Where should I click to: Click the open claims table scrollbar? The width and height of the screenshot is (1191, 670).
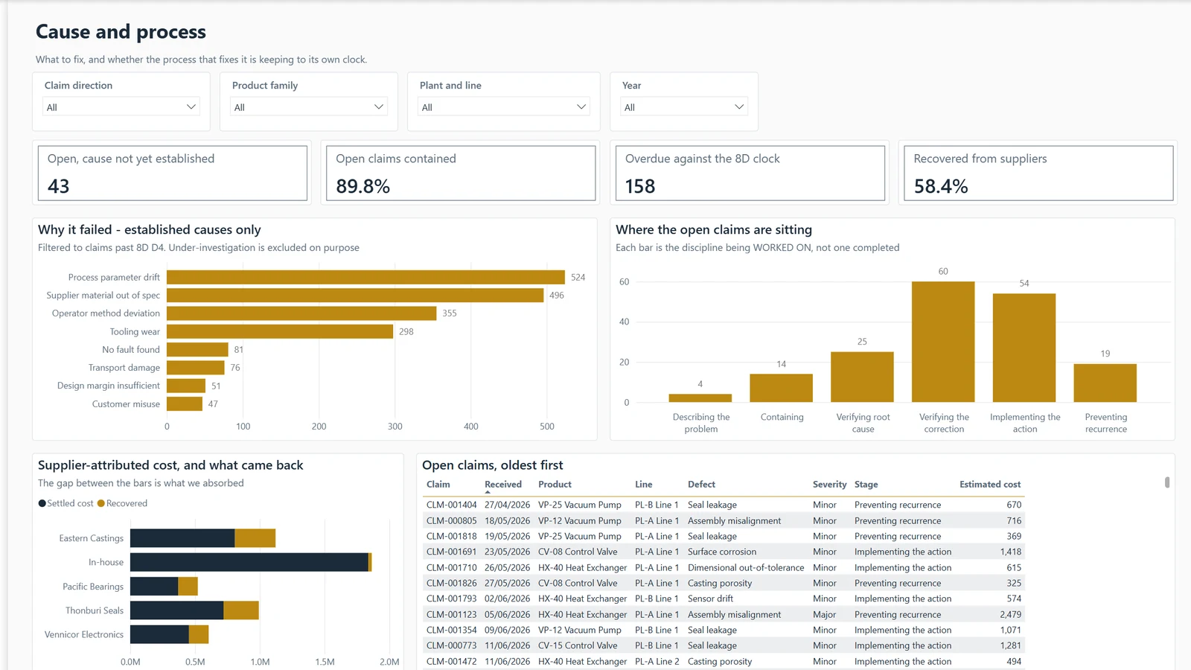1167,482
